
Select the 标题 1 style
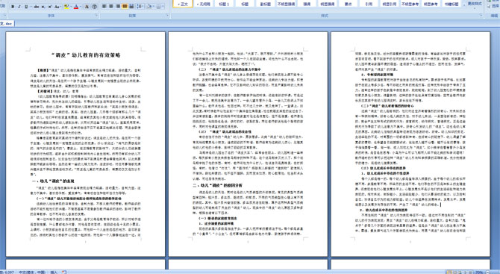224,4
